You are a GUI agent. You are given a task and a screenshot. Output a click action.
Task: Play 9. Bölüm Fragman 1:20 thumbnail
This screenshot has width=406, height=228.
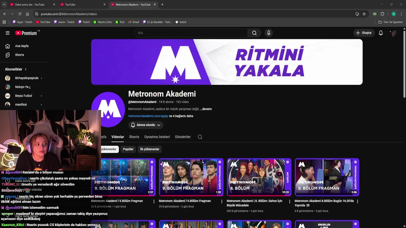191,177
